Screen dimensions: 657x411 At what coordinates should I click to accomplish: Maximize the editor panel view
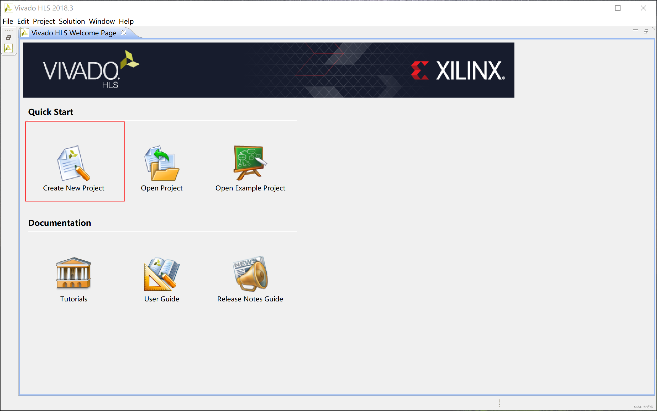646,31
